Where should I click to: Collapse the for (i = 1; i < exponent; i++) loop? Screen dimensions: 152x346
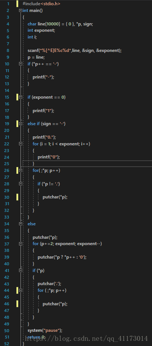21,143
